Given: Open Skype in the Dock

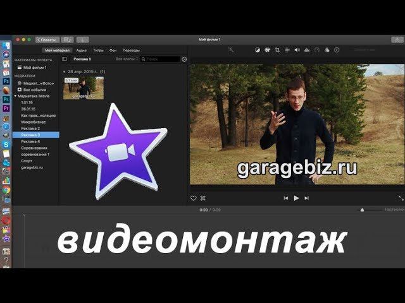Looking at the screenshot, I should pos(6,145).
